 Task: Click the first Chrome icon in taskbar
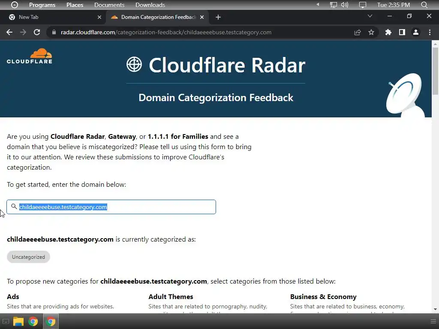(33, 321)
